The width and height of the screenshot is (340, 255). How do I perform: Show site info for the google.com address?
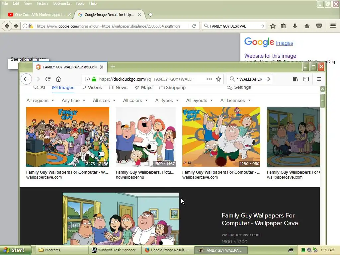pyautogui.click(x=25, y=26)
